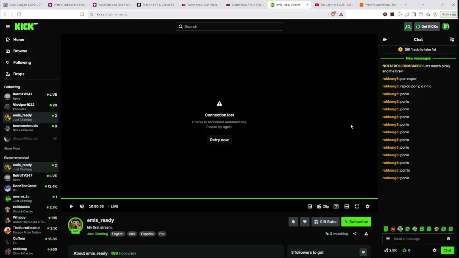Viewport: 459px width, 258px height.
Task: Open player settings gear
Action: point(368,206)
